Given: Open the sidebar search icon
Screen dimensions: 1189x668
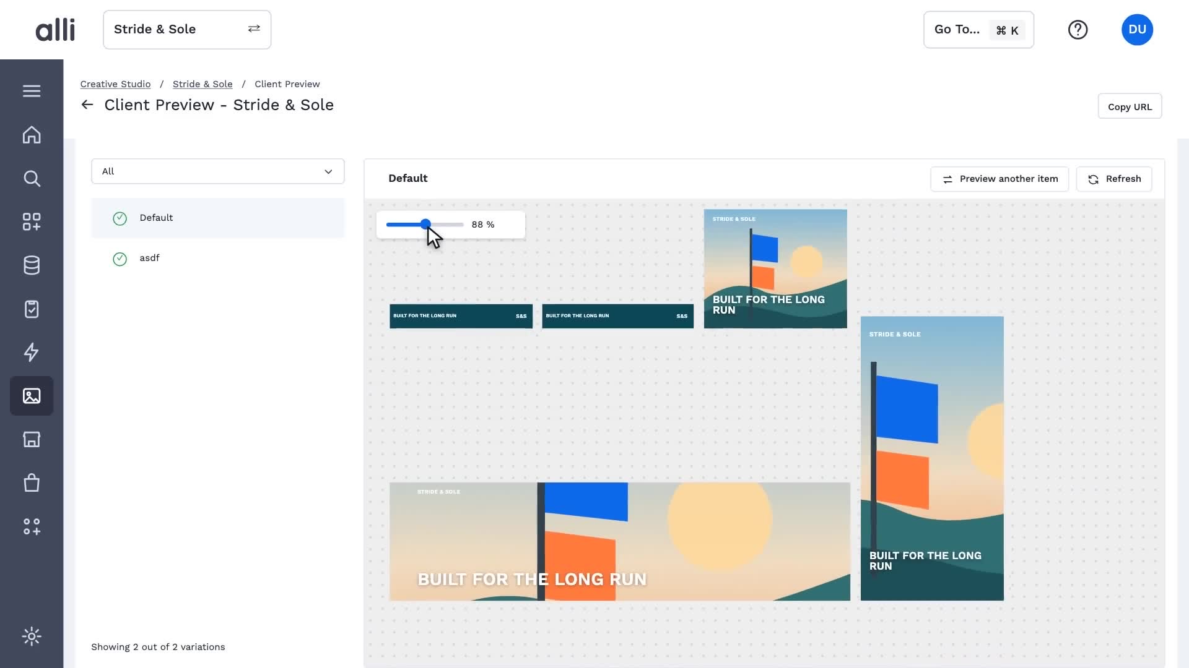Looking at the screenshot, I should pos(32,179).
